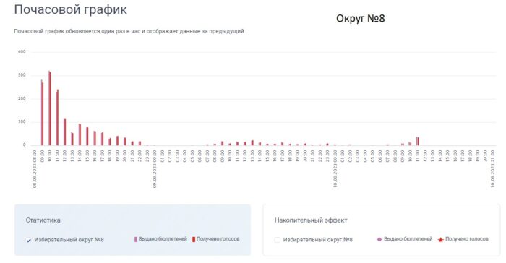Click the red star Получено голосов icon
This screenshot has height=263, width=506.
coord(440,239)
